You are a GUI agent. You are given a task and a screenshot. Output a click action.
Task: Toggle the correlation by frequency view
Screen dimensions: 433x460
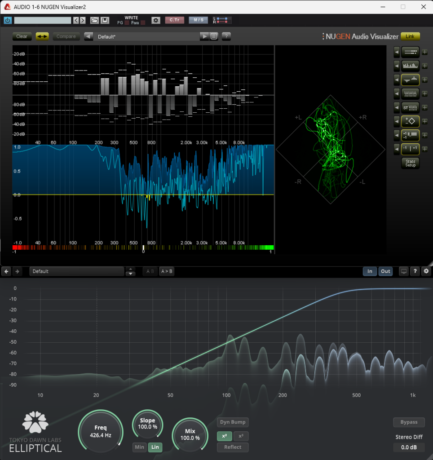coord(410,135)
